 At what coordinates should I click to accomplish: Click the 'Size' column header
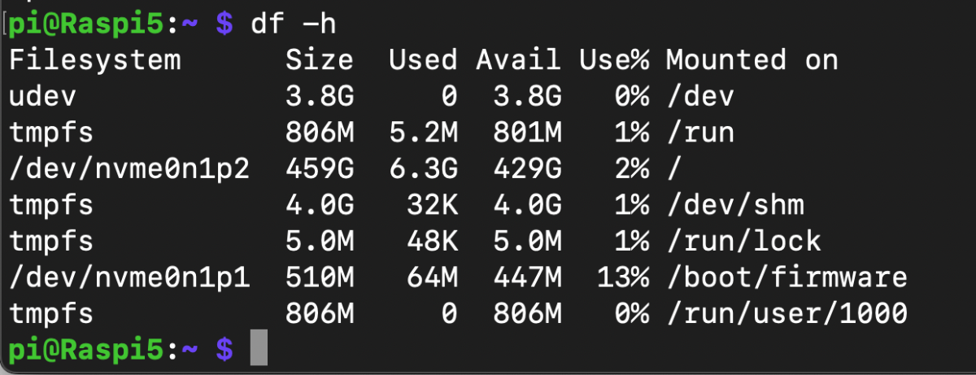click(320, 60)
